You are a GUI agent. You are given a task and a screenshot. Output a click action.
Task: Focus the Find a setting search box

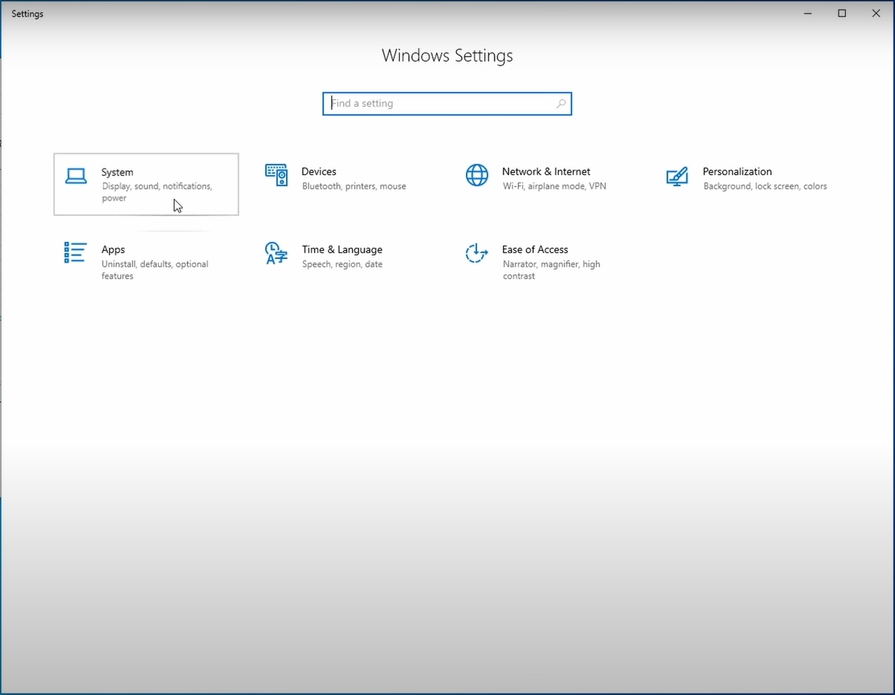point(447,104)
